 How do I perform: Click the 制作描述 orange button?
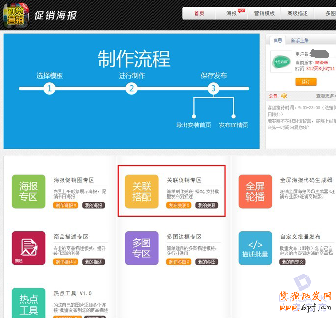click(x=65, y=262)
